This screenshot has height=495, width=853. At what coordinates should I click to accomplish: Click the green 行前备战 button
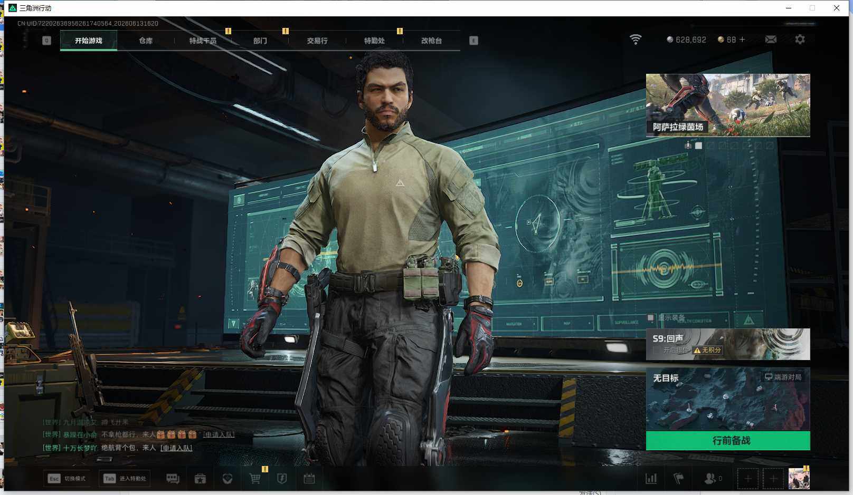pos(728,441)
